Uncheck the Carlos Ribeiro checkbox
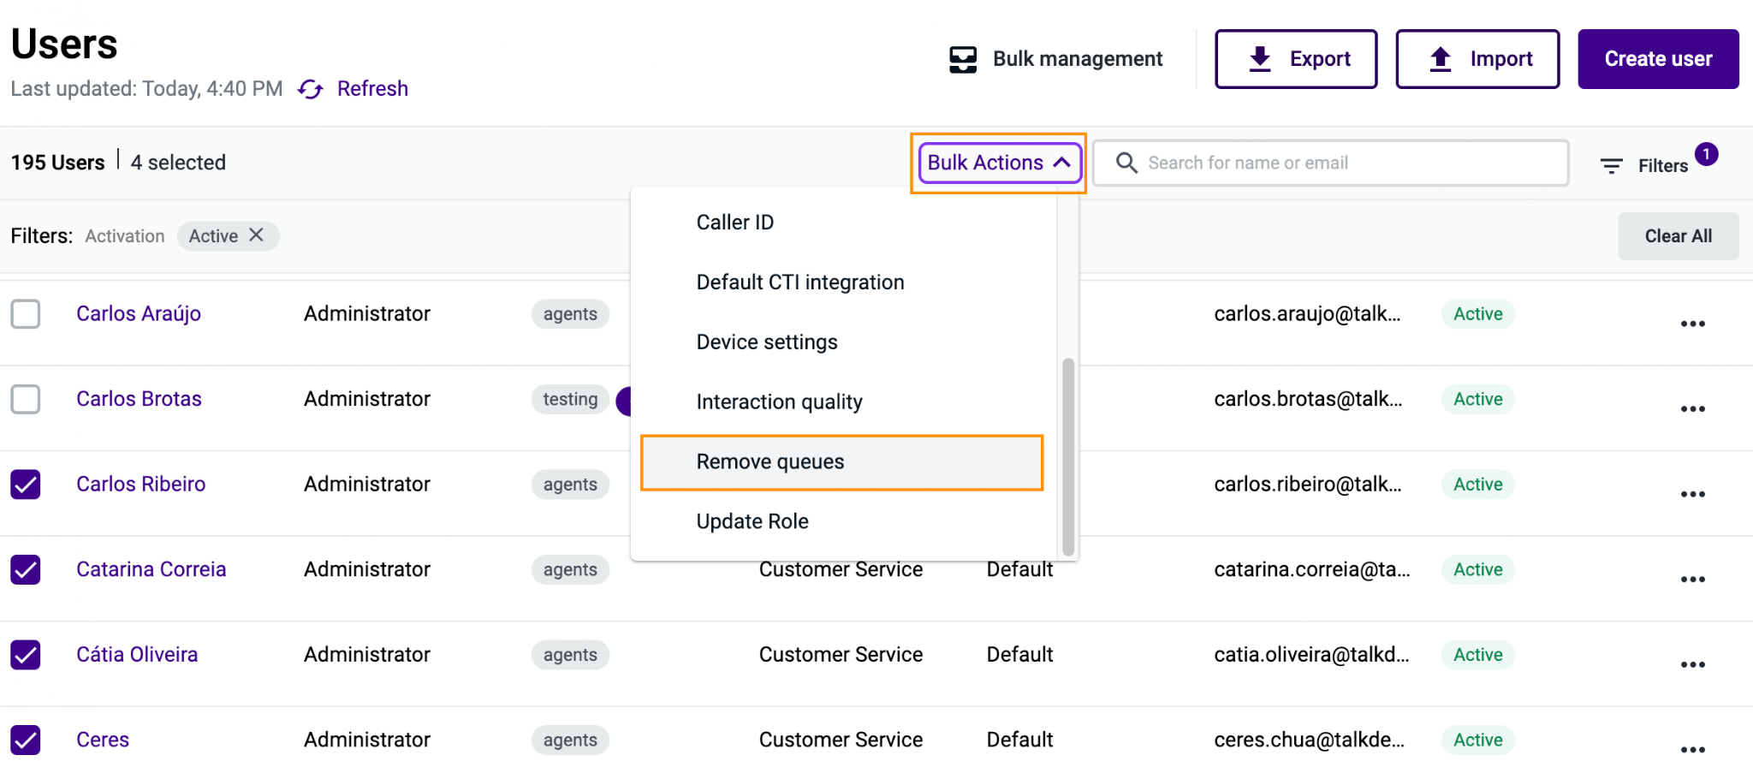 pyautogui.click(x=26, y=484)
